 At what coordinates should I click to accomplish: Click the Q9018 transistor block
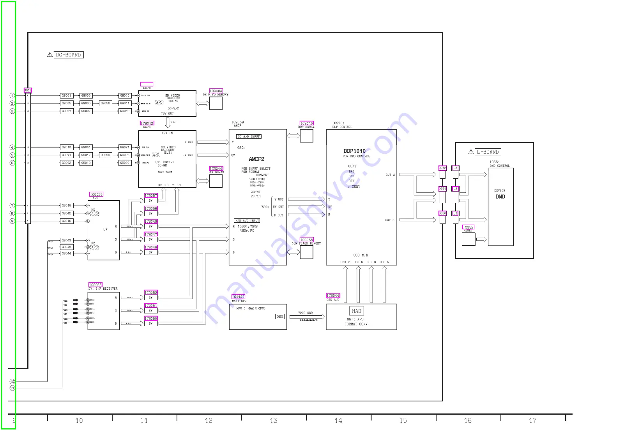[67, 205]
